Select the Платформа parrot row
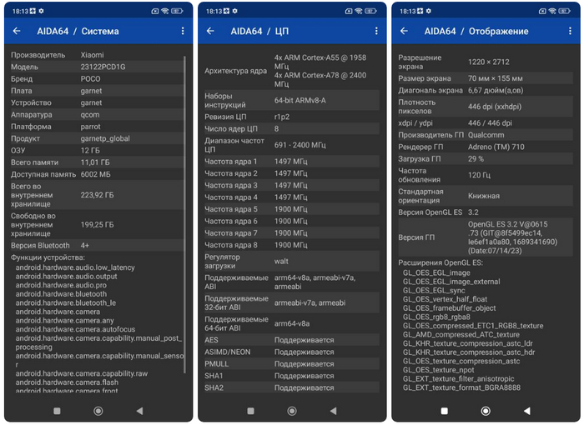Screen dimensions: 584x425 click(x=97, y=127)
